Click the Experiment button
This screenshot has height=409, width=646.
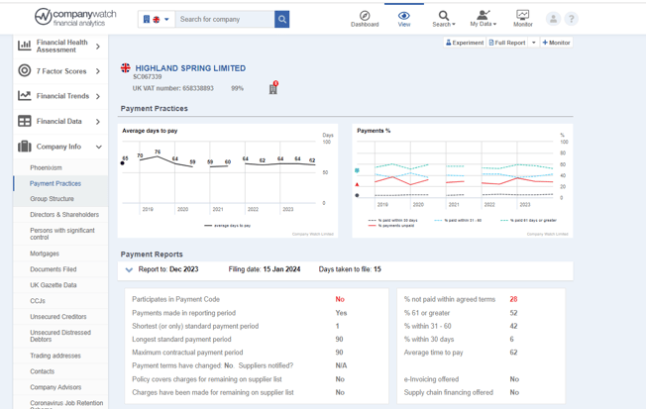click(x=465, y=43)
